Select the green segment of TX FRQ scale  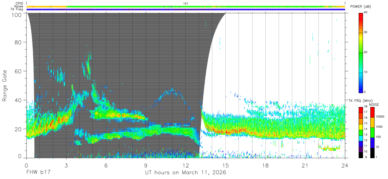tap(361, 133)
